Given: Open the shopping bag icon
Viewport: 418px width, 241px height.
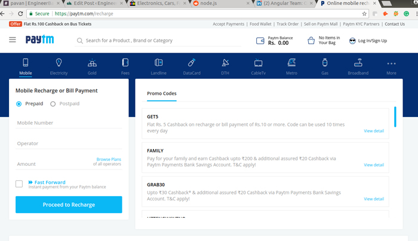Looking at the screenshot, I should click(311, 41).
